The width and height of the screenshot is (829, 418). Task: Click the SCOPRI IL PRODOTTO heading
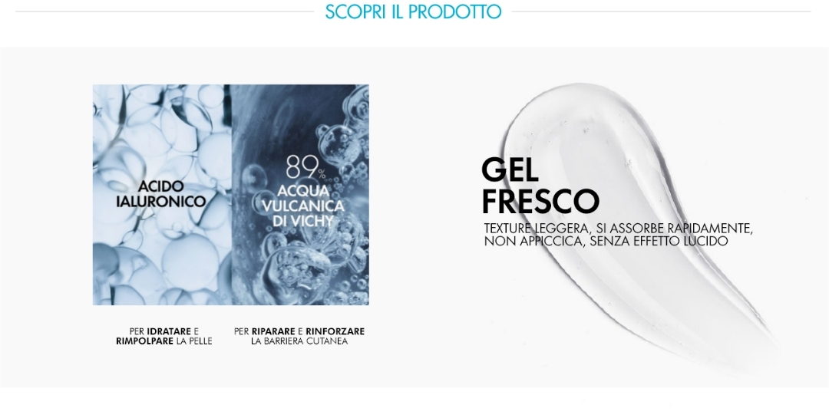click(413, 12)
